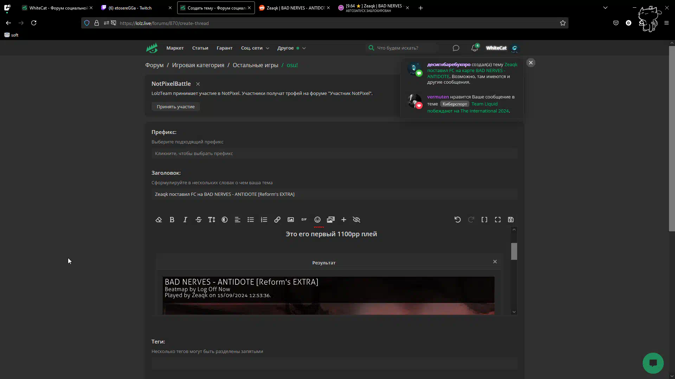This screenshot has width=675, height=379.
Task: Dismiss the NotPixelBattle notice
Action: coord(198,84)
